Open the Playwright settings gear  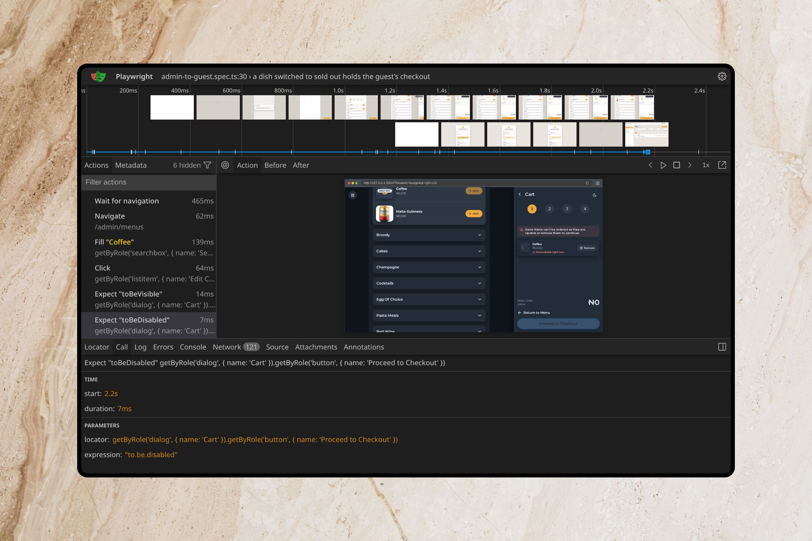point(722,76)
